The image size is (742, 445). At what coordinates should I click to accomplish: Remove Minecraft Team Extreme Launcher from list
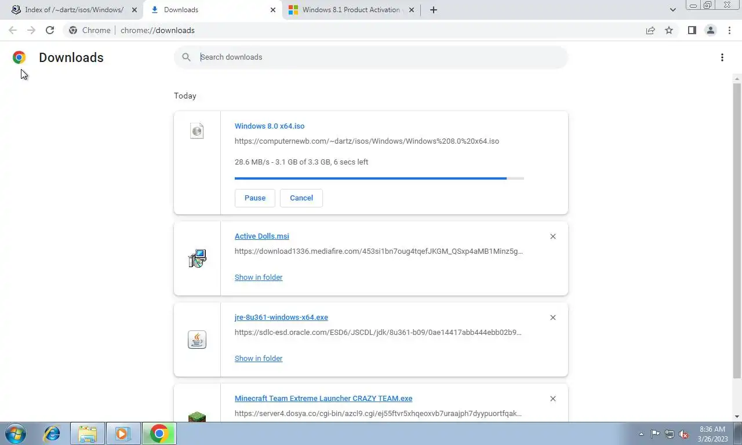tap(552, 399)
